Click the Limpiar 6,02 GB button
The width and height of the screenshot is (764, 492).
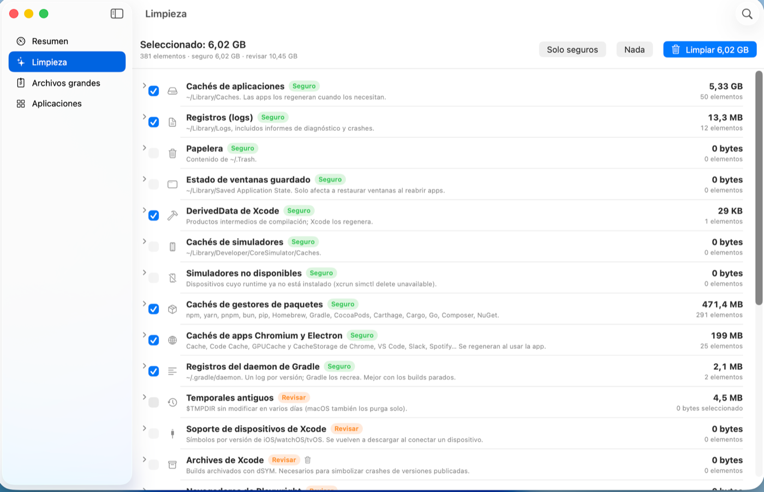click(710, 50)
